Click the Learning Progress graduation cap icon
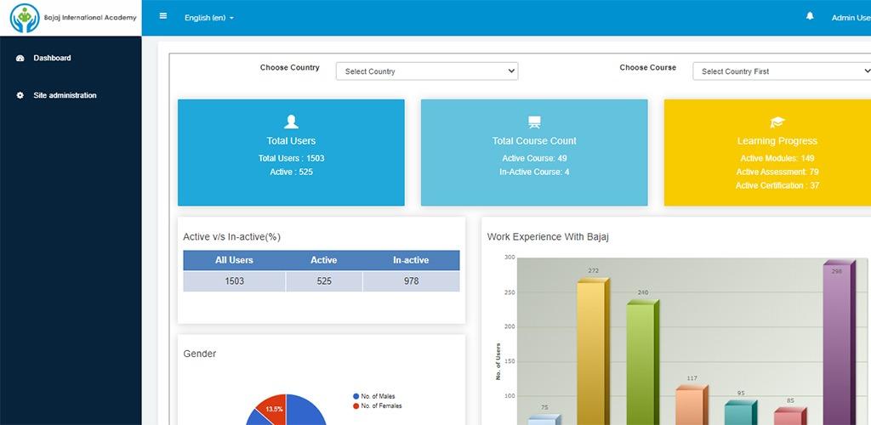Image resolution: width=871 pixels, height=425 pixels. pos(777,122)
